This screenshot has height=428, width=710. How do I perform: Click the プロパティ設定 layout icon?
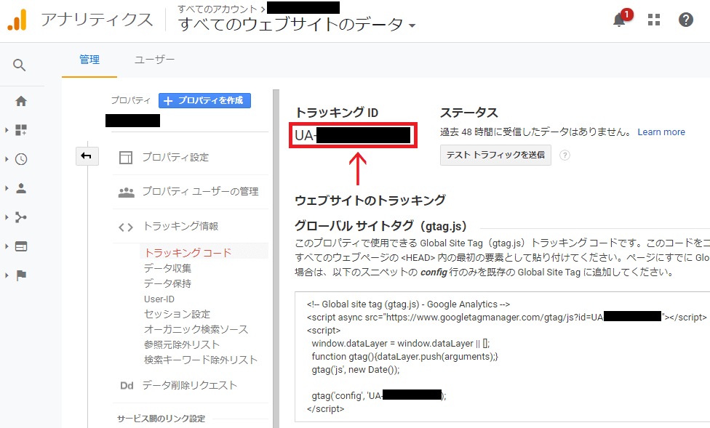125,158
